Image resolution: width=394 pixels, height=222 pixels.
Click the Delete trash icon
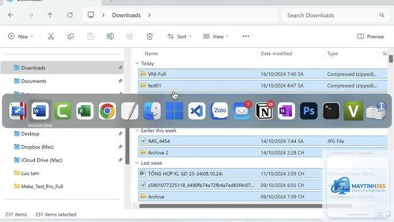point(149,36)
